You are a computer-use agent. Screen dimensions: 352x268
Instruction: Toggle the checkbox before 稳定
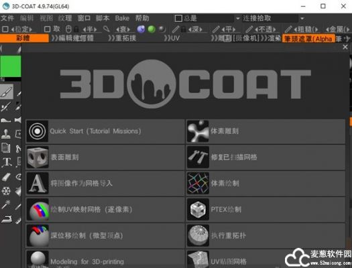point(5,29)
